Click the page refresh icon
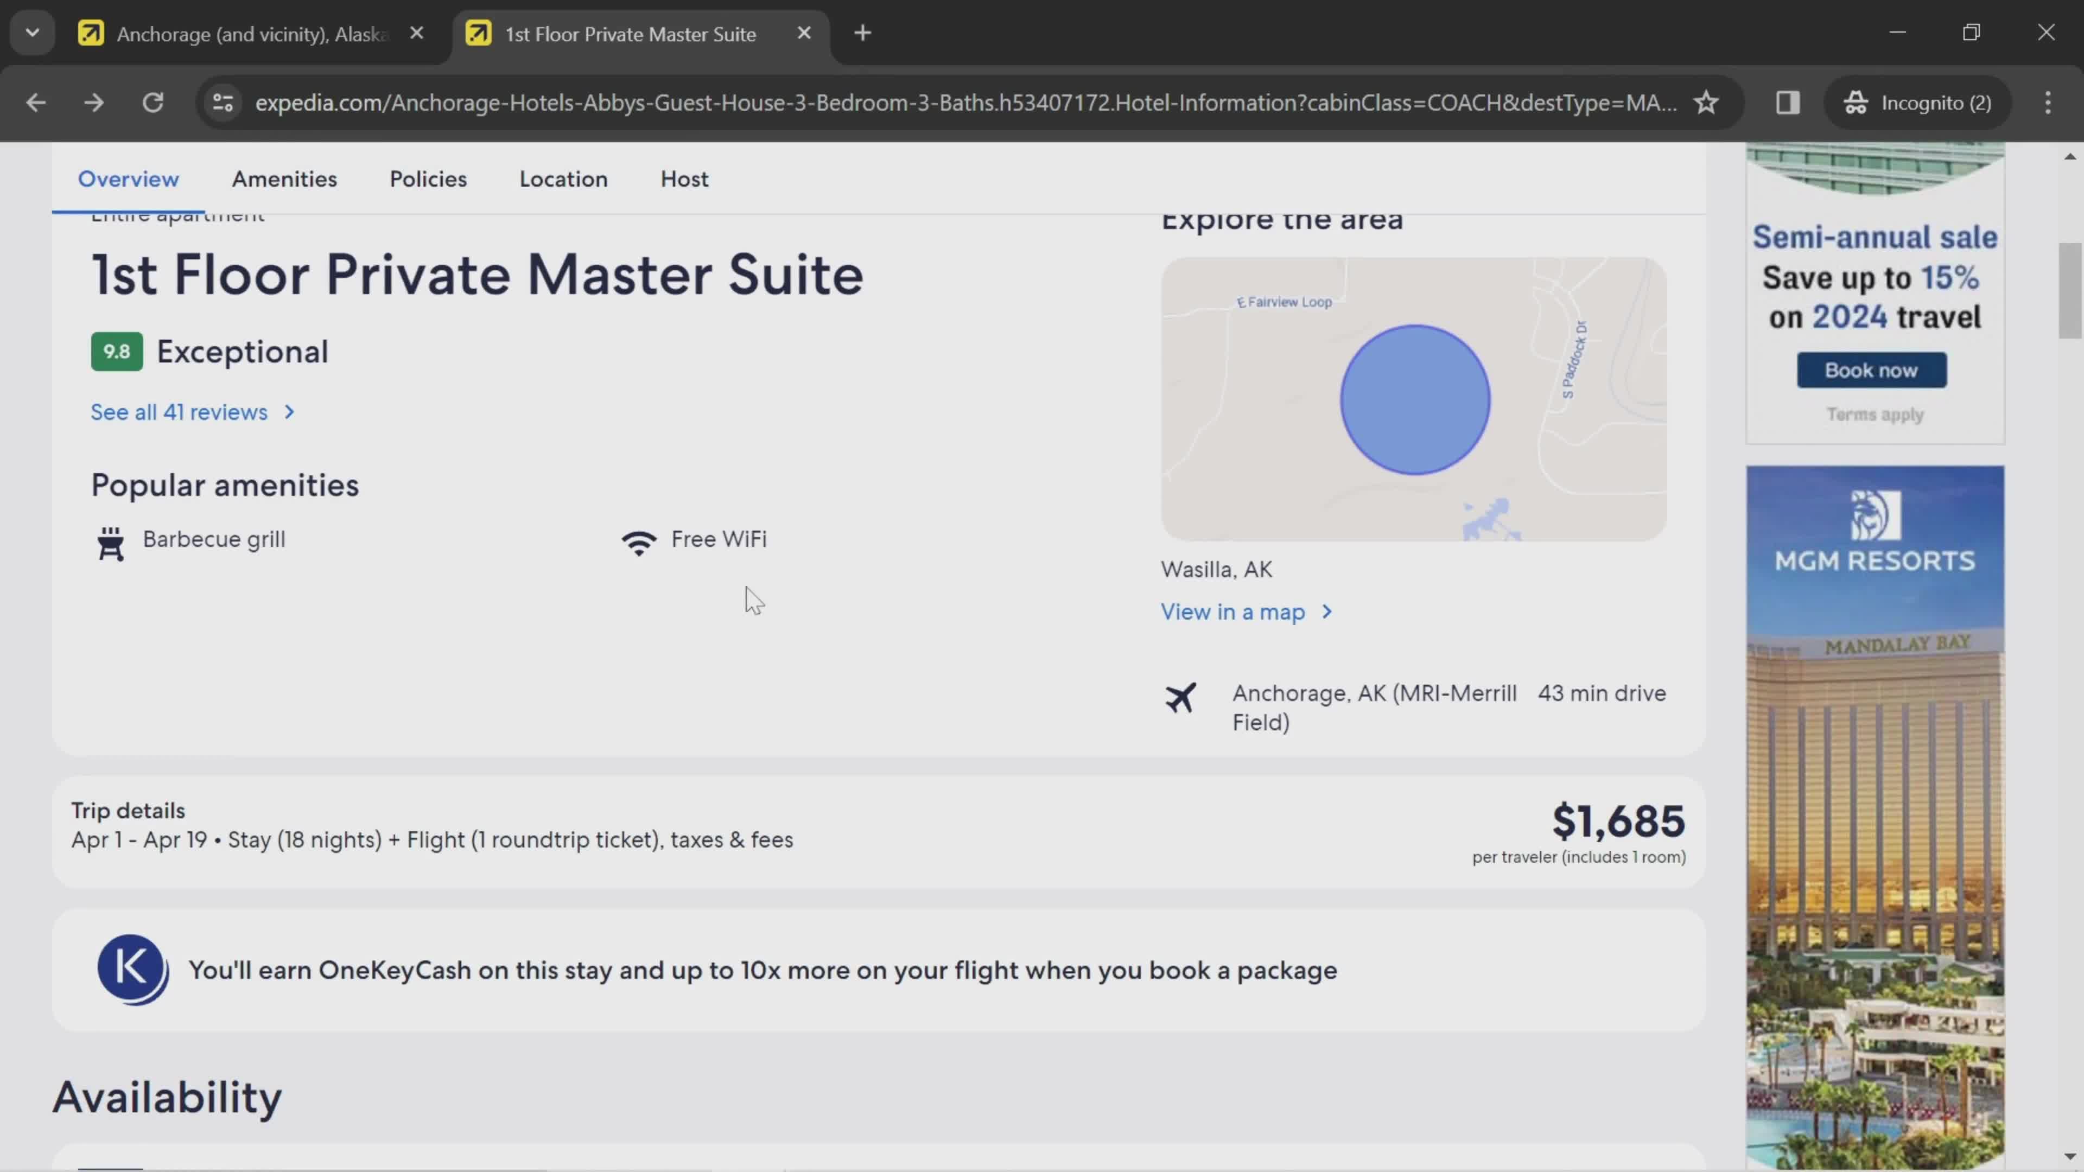2084x1172 pixels. click(152, 101)
